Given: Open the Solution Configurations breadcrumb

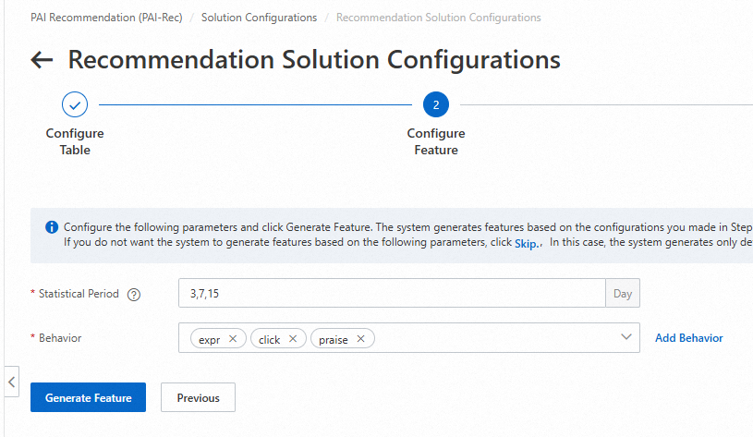Looking at the screenshot, I should [259, 18].
